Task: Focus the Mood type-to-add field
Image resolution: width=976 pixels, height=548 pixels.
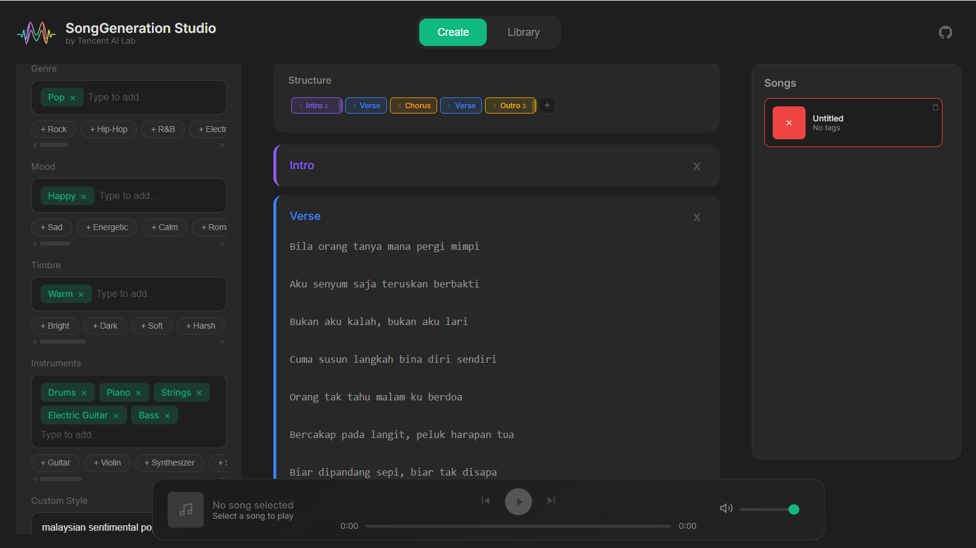Action: 158,196
